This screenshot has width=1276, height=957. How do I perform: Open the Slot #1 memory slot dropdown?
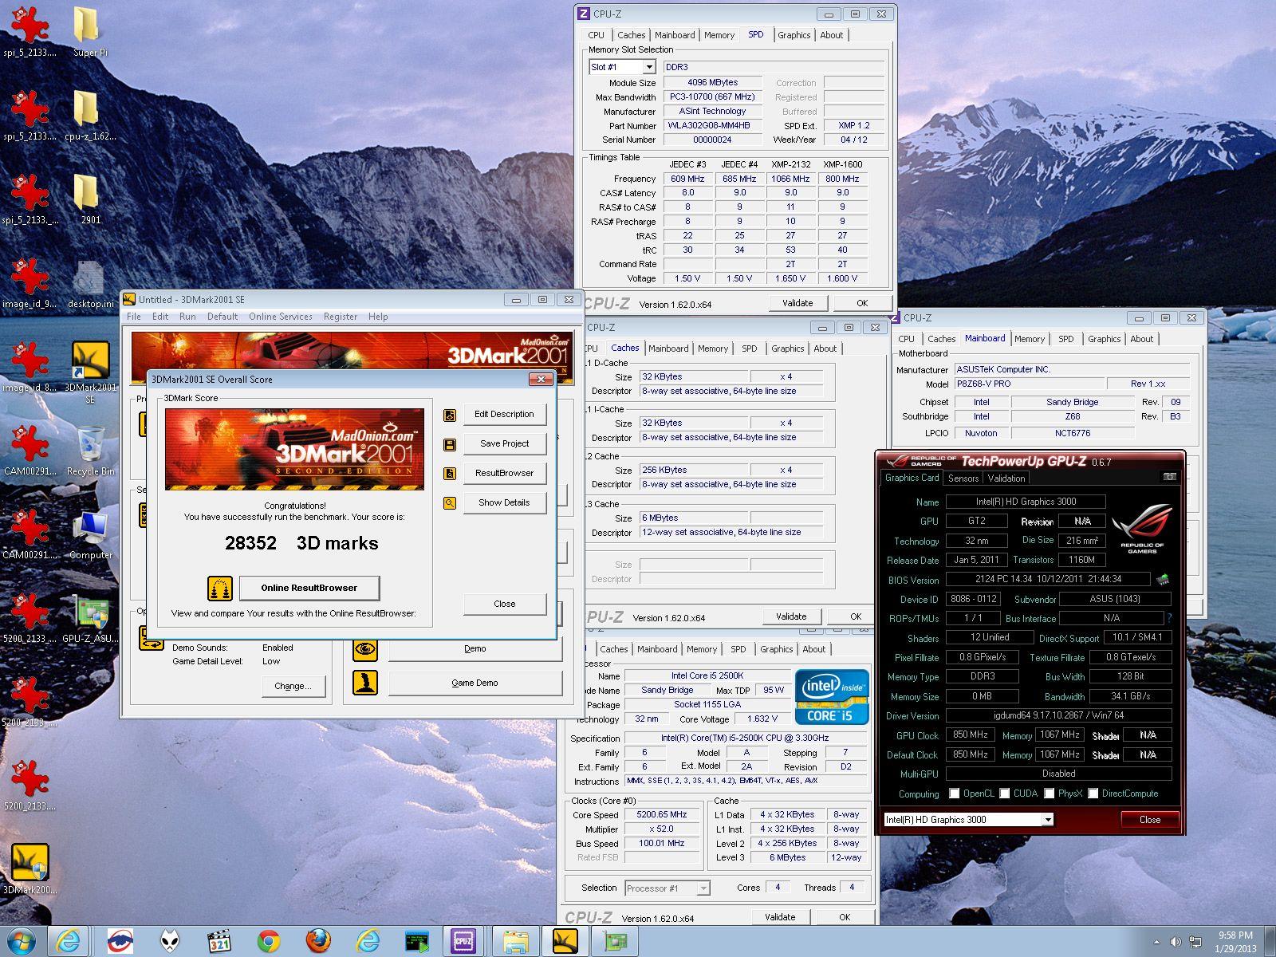[648, 68]
